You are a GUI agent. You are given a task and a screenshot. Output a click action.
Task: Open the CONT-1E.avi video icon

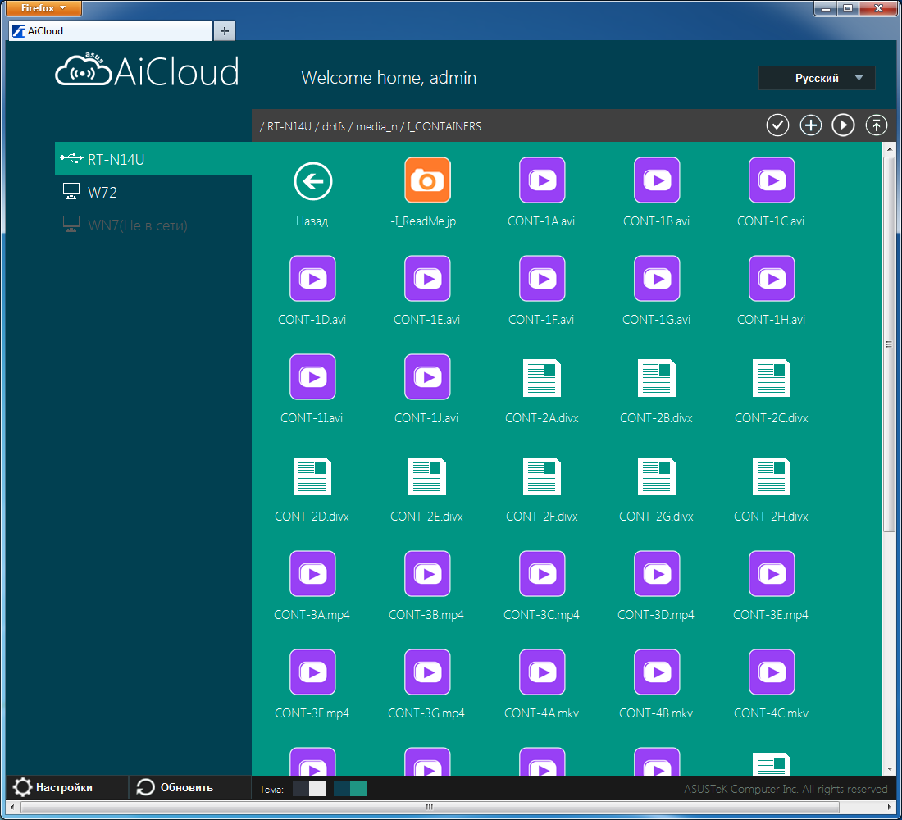[x=427, y=279]
